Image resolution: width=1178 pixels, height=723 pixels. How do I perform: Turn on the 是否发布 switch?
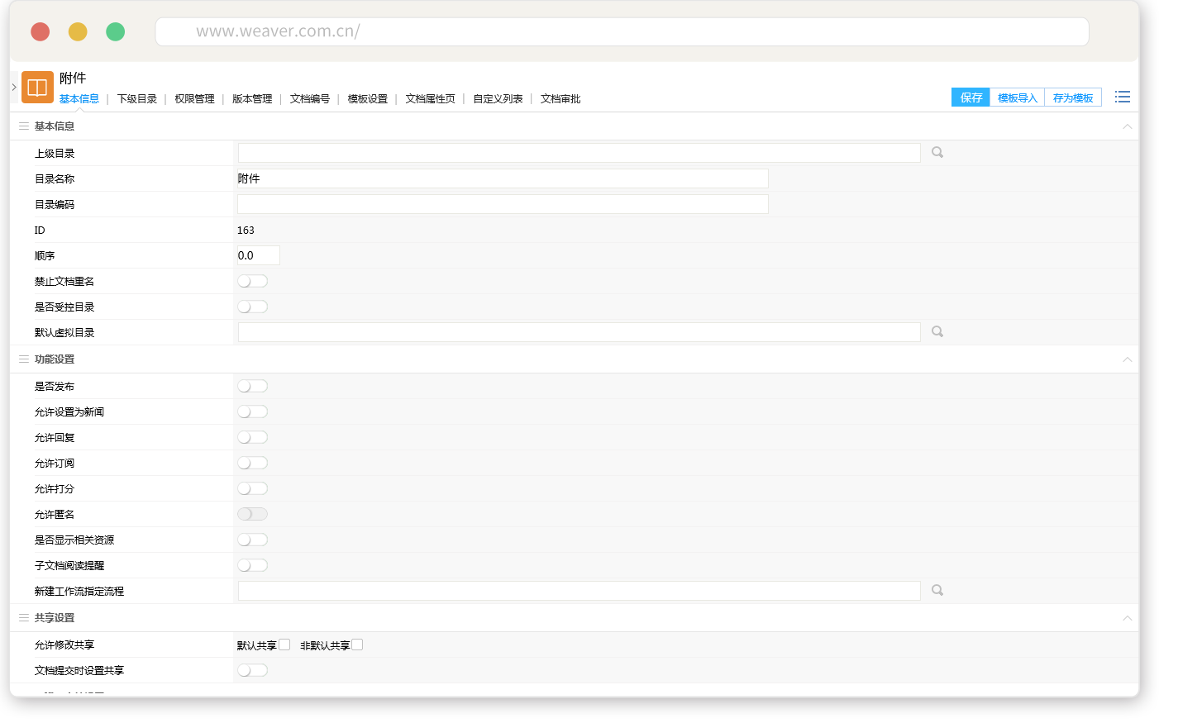pyautogui.click(x=252, y=387)
